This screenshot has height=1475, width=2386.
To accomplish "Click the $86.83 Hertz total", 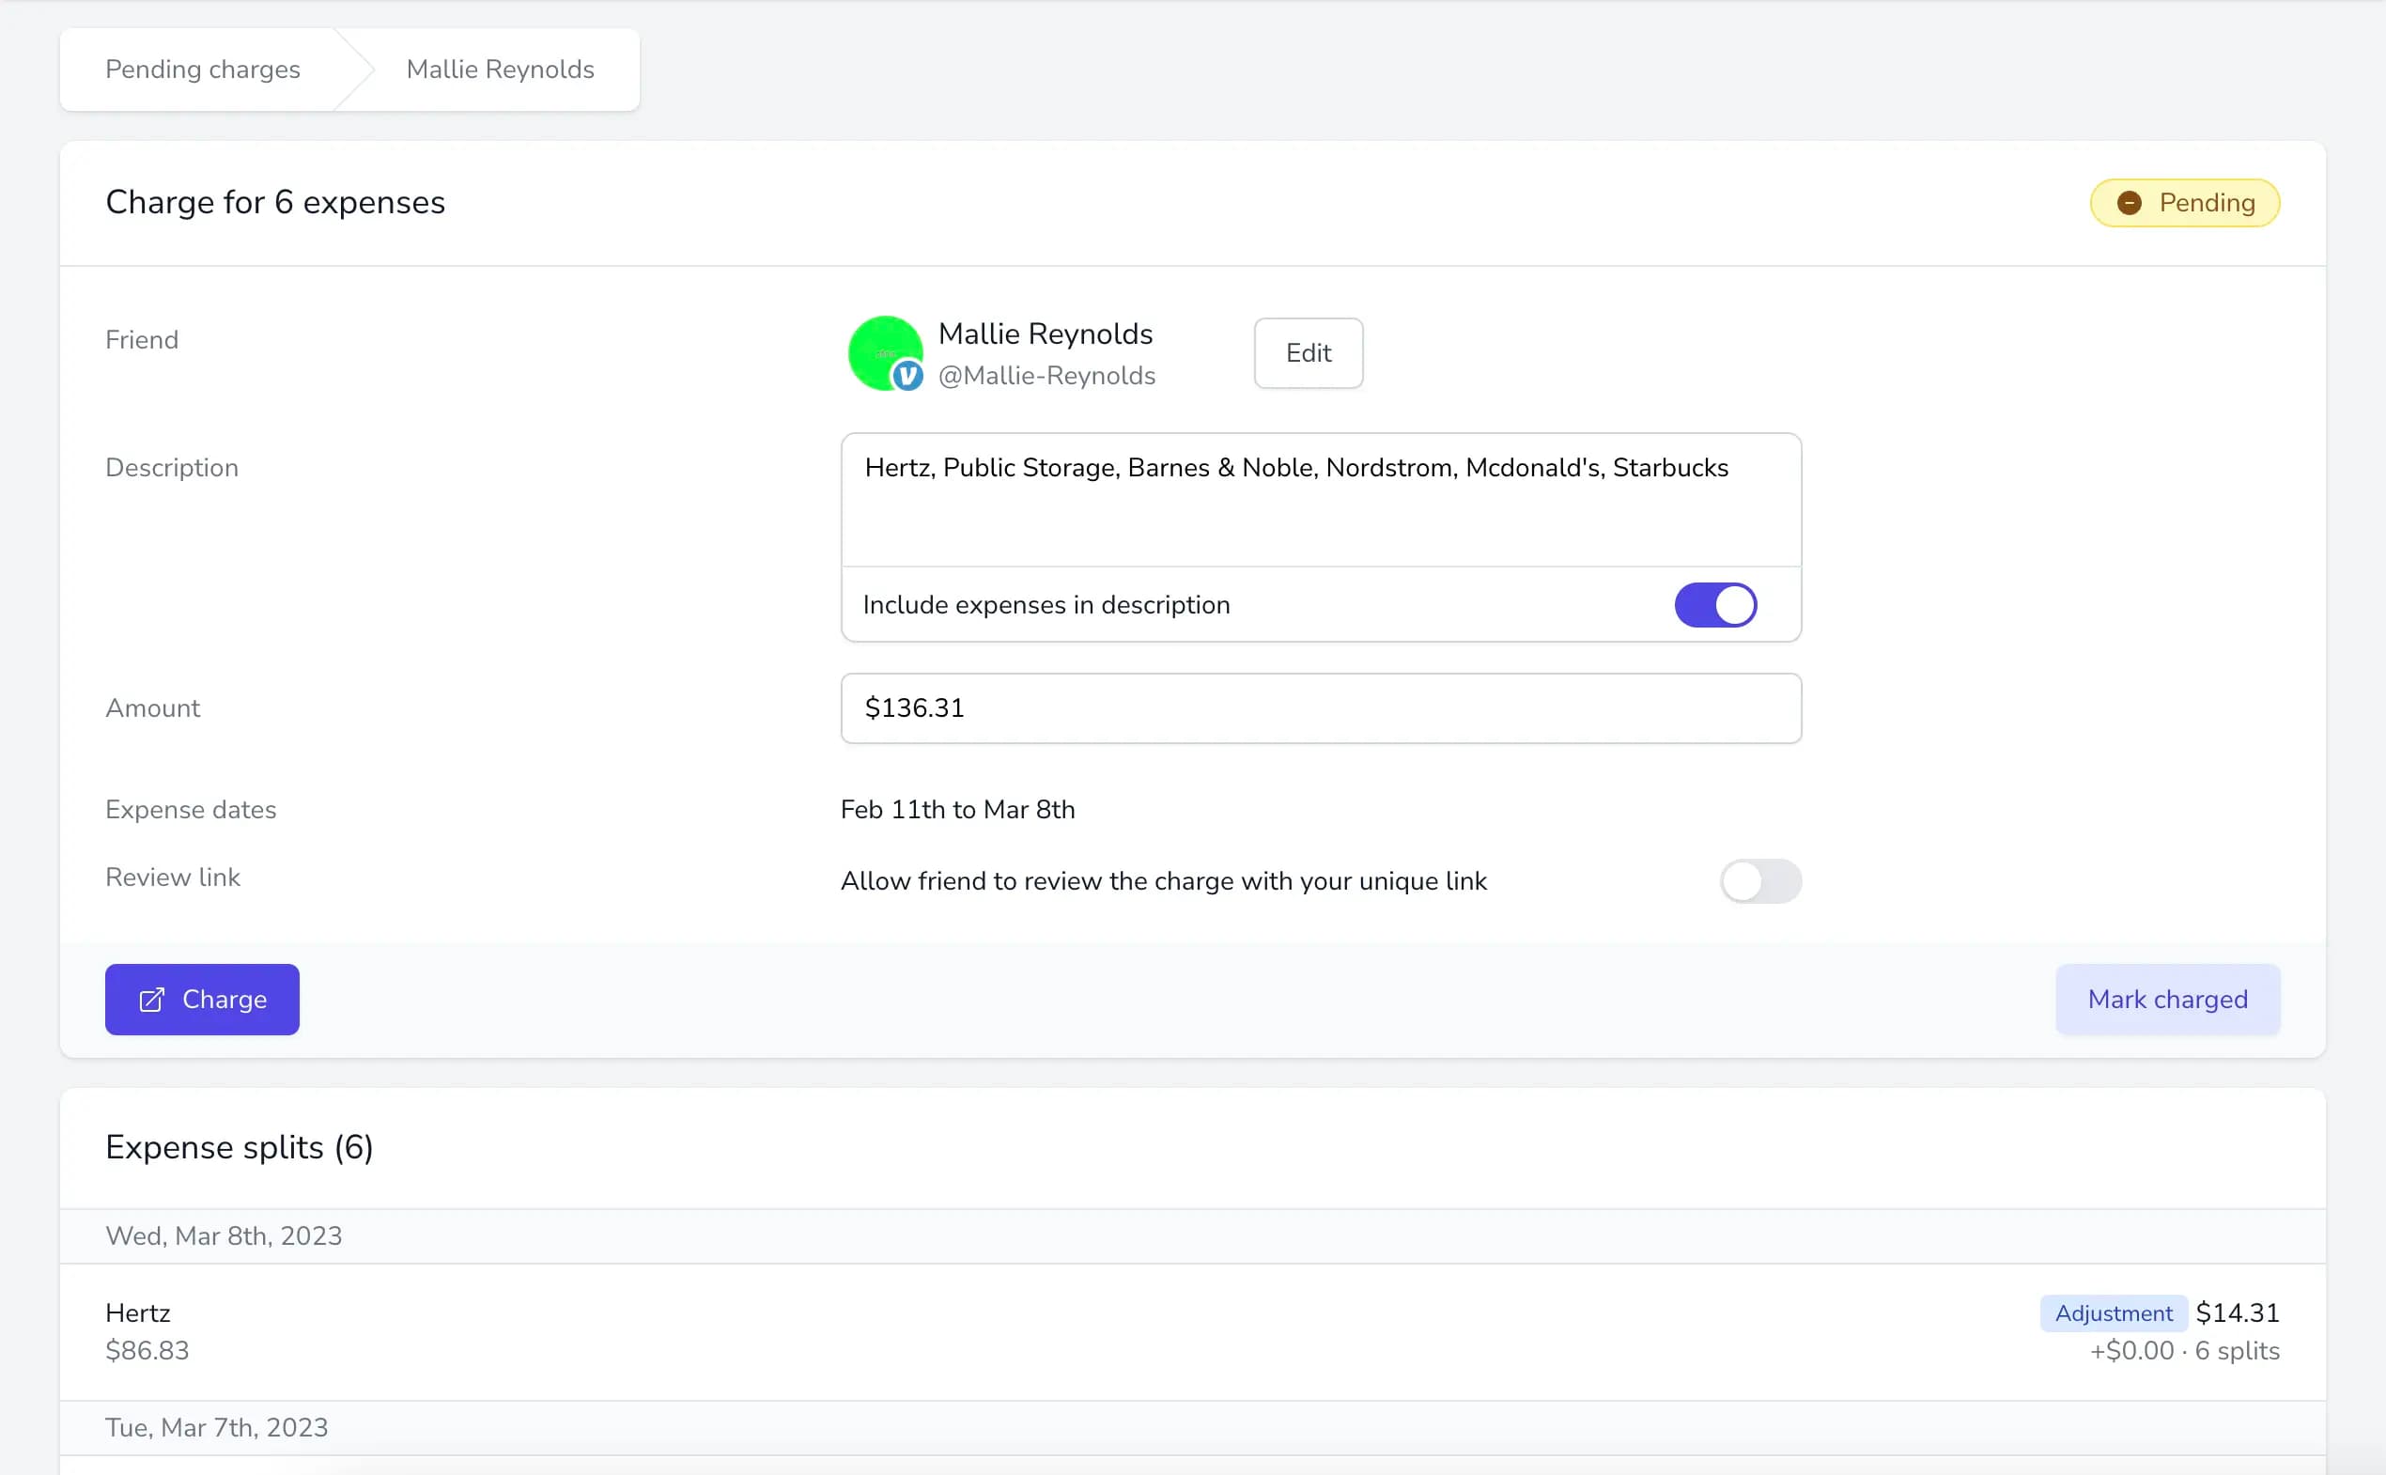I will [x=147, y=1351].
